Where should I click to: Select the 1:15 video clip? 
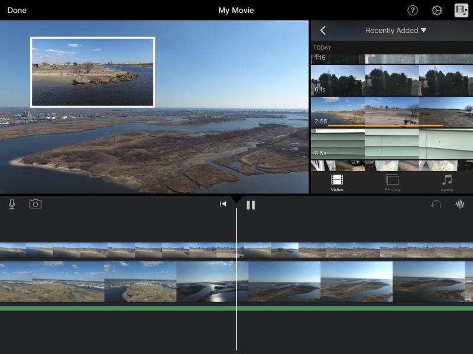coord(392,58)
